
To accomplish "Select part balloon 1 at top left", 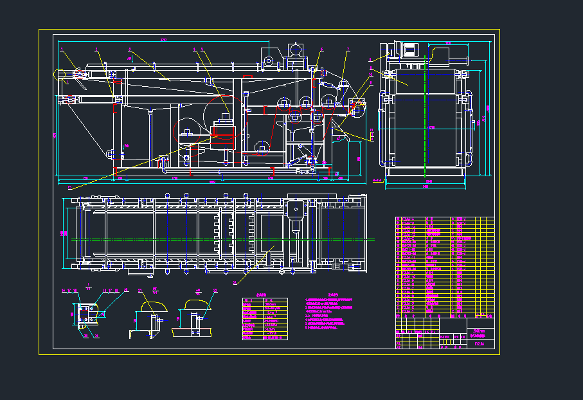I will click(x=62, y=49).
